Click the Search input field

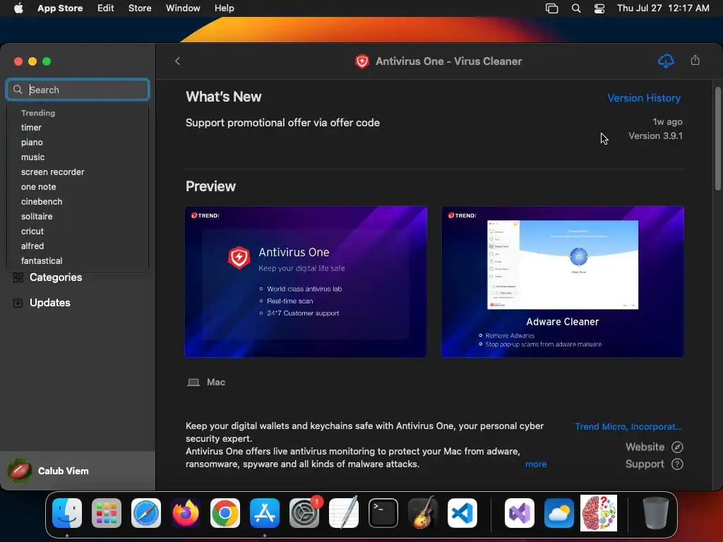pyautogui.click(x=78, y=90)
